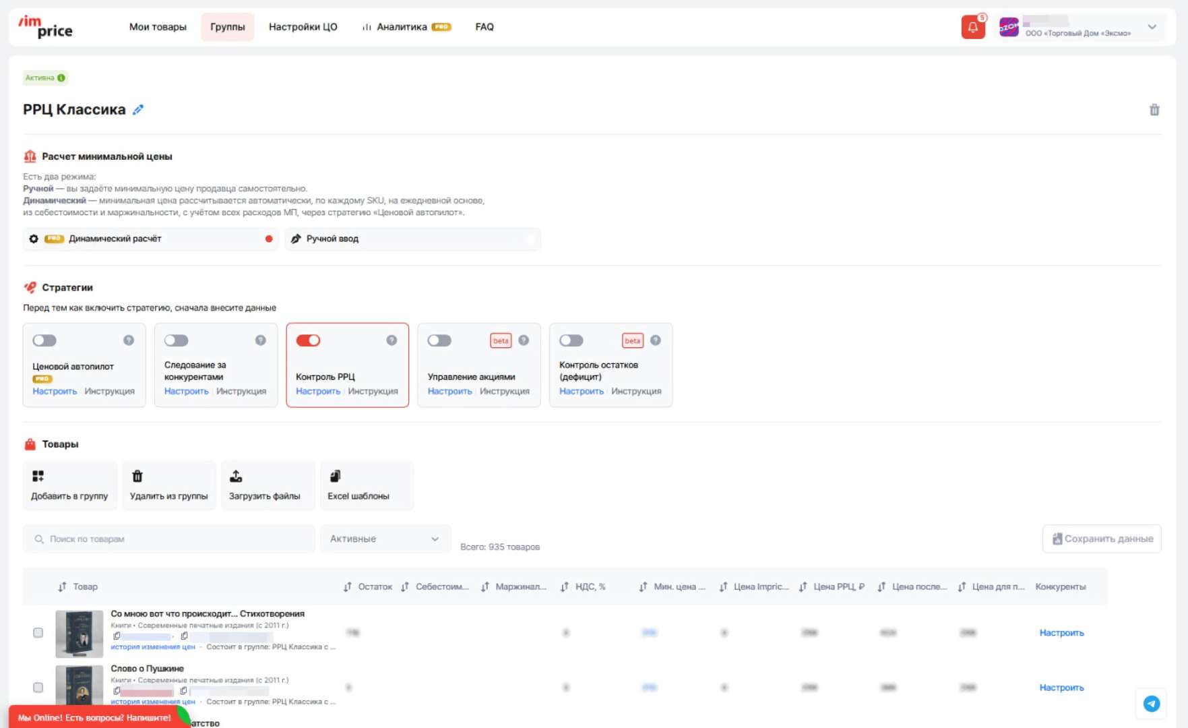Click Удалить из группы button
The image size is (1188, 728).
click(169, 485)
